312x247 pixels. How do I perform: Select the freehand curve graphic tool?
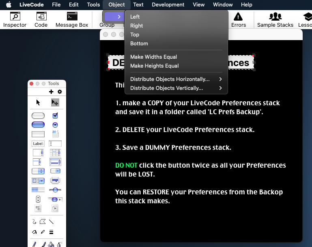[x=34, y=221]
